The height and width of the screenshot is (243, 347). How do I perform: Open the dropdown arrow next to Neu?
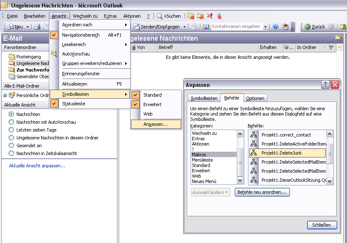click(28, 27)
